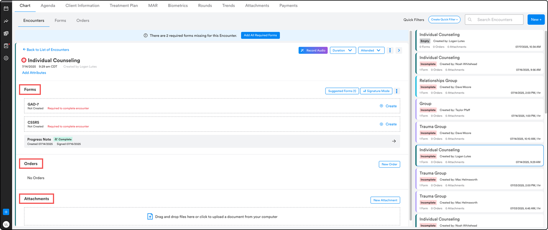
Task: Click the blue plus icon in sidebar
Action: click(x=6, y=212)
